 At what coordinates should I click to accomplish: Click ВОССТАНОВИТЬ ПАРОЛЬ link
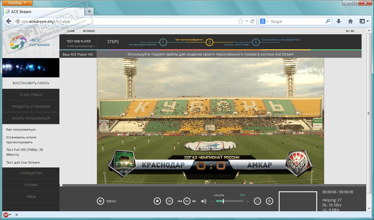pyautogui.click(x=31, y=83)
